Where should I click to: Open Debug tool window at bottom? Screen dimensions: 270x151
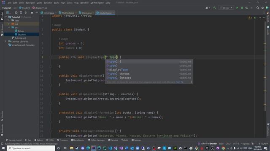(38, 140)
